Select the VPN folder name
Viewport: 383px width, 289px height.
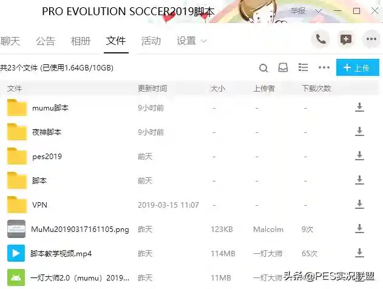pos(39,205)
